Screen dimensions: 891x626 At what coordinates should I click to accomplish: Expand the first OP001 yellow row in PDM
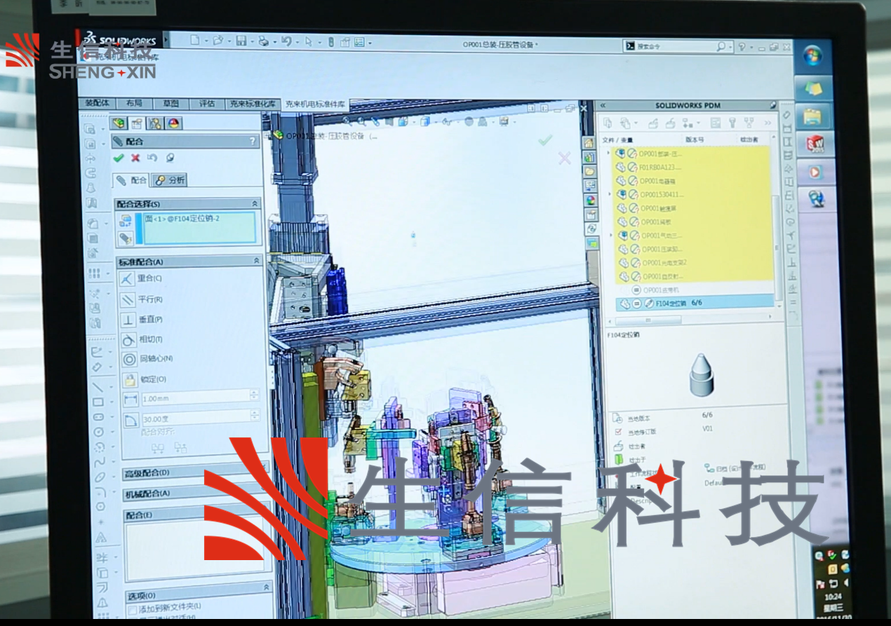[608, 154]
